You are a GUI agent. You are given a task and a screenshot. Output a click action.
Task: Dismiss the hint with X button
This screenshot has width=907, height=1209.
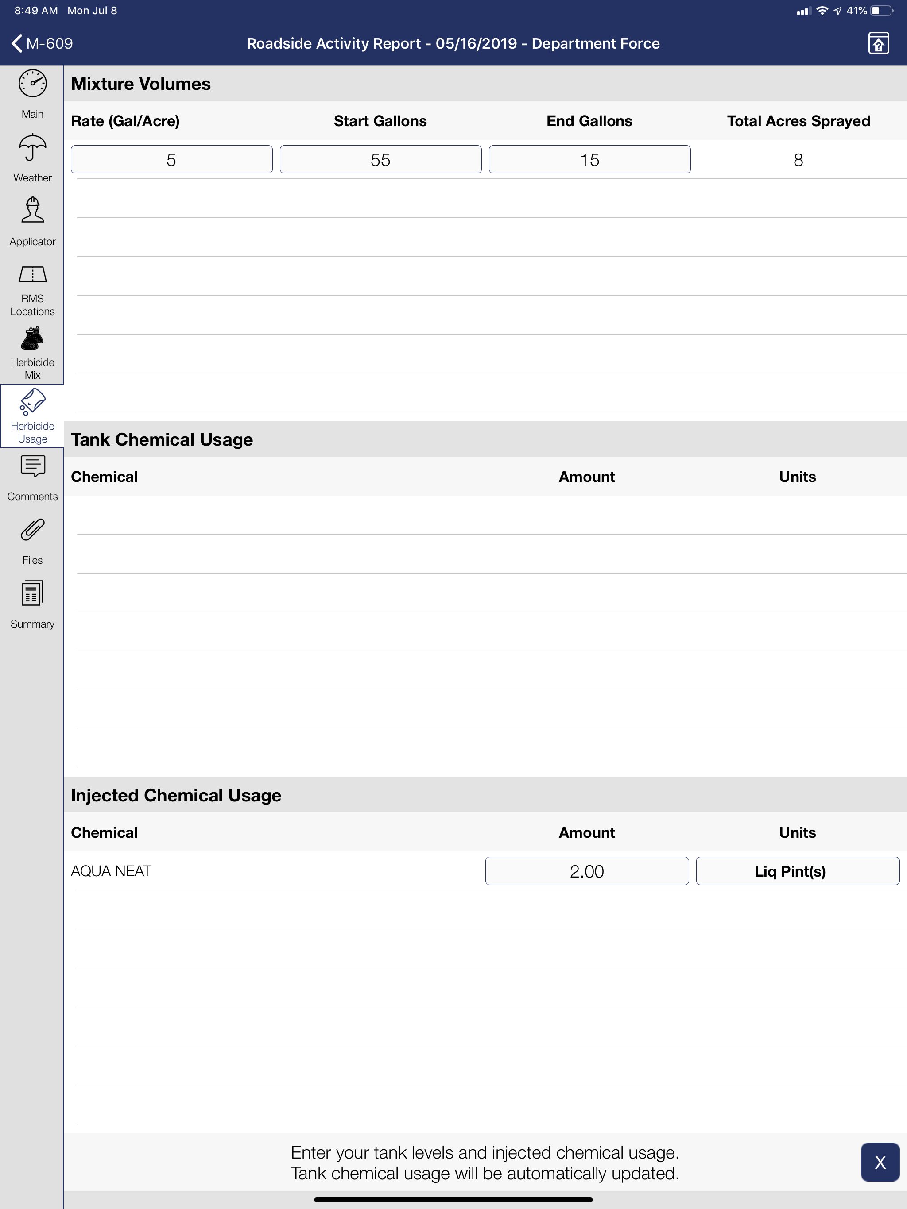(880, 1162)
